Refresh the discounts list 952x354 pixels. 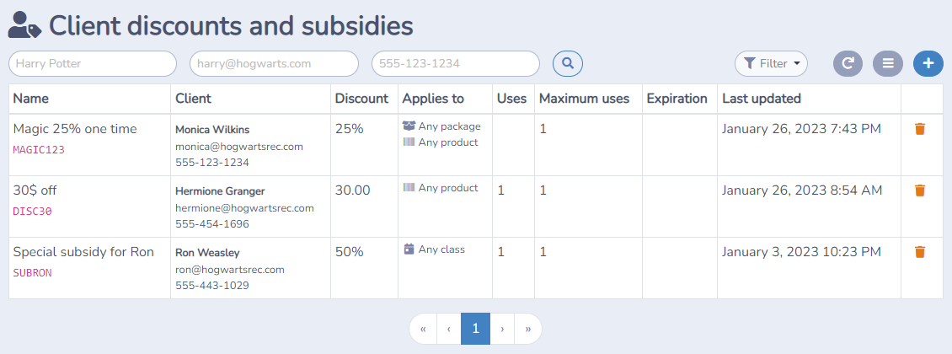click(x=848, y=63)
